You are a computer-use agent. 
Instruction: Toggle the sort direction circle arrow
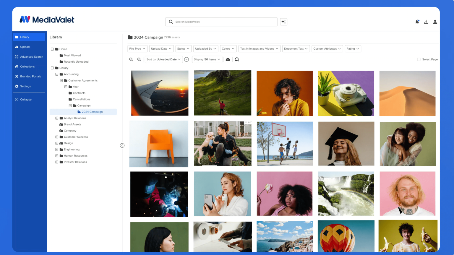[x=187, y=59]
